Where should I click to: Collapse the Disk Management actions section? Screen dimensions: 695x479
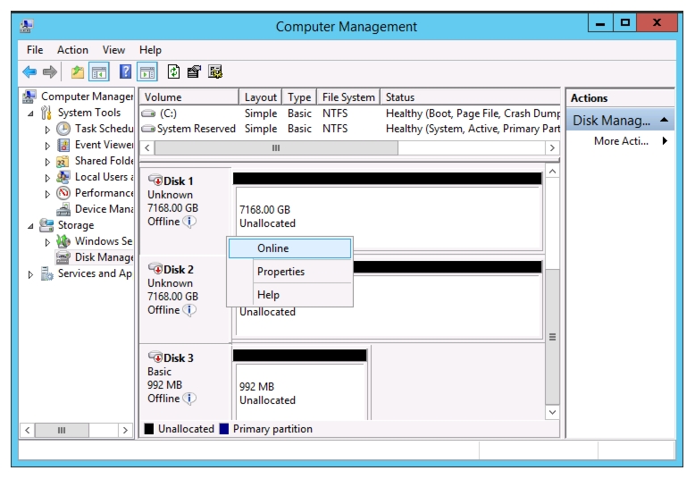tap(664, 120)
